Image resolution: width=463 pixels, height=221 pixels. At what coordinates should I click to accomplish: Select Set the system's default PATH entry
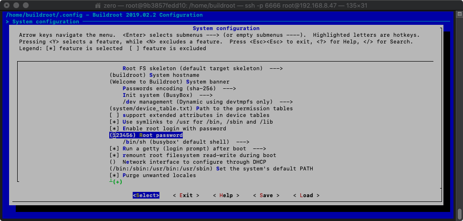(x=211, y=168)
